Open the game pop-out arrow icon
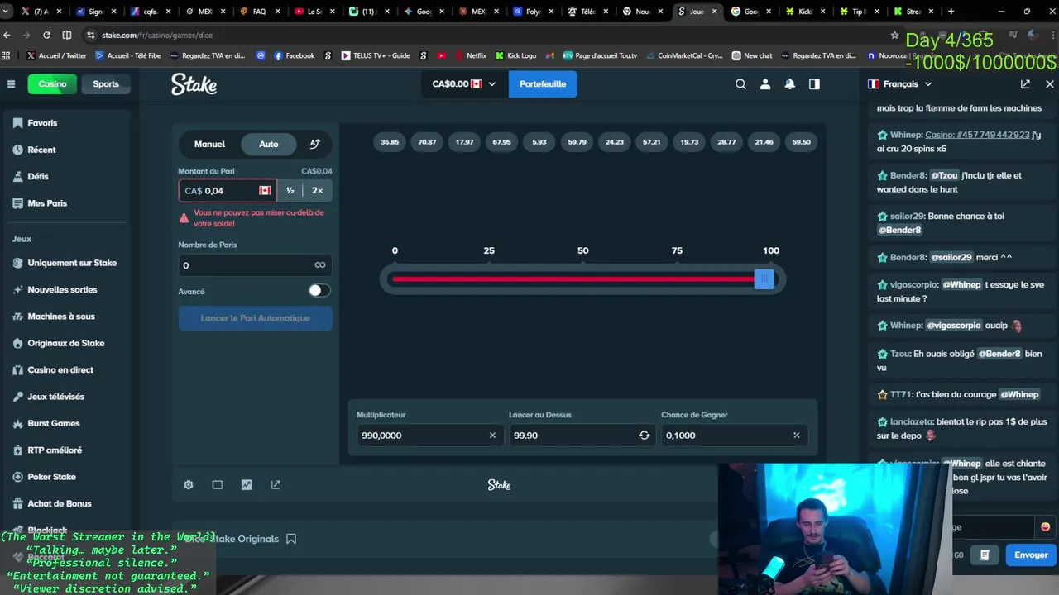The width and height of the screenshot is (1059, 595). [x=276, y=485]
